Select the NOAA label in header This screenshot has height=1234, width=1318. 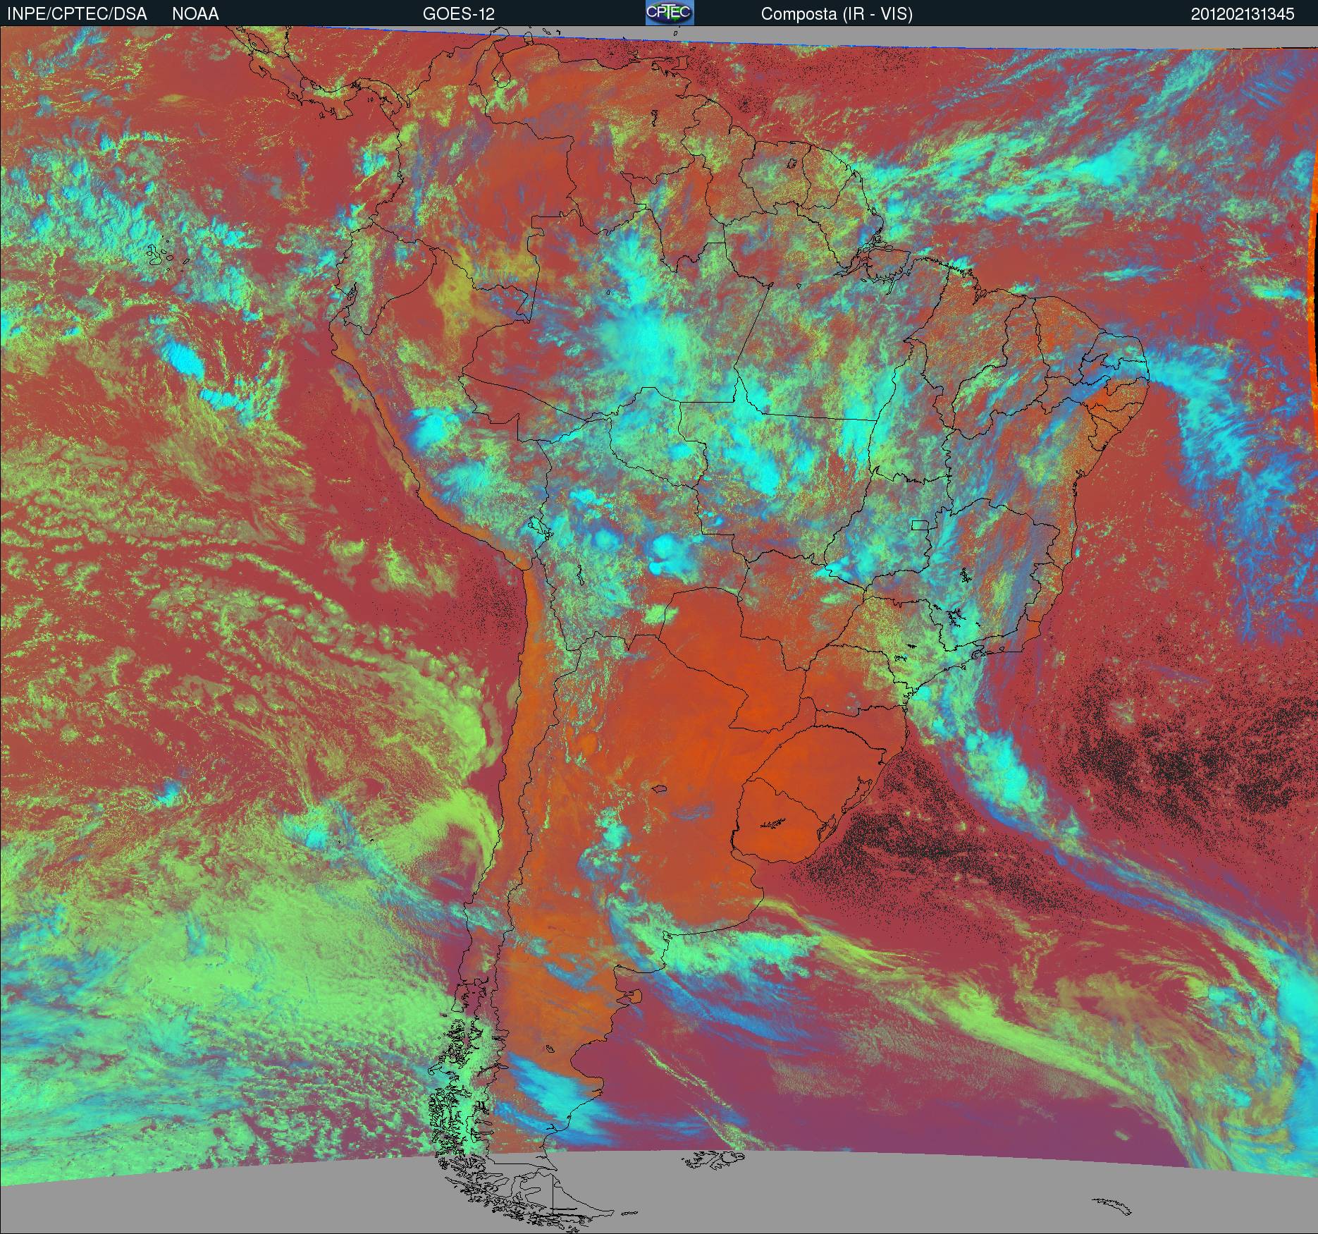tap(195, 14)
